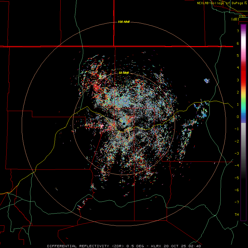The width and height of the screenshot is (248, 248).
Task: Click the 3 tick label on scale
Action: pyautogui.click(x=238, y=80)
